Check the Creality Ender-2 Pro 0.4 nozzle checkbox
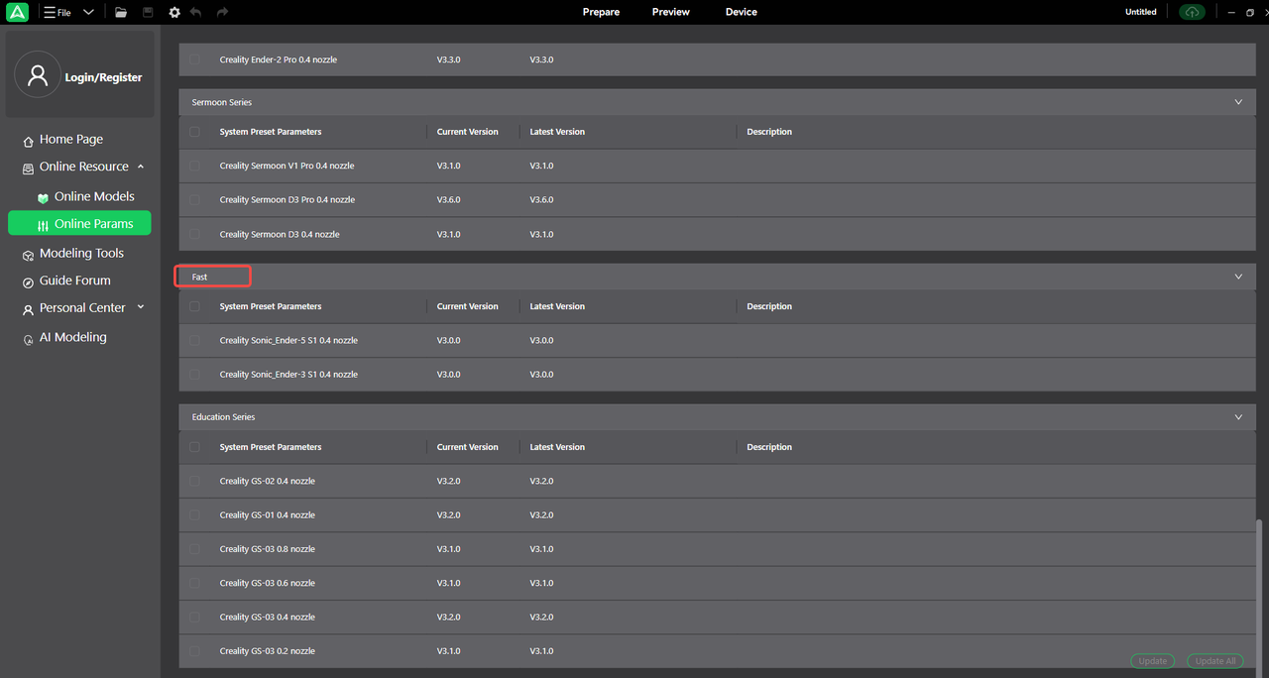The height and width of the screenshot is (678, 1269). [x=194, y=59]
